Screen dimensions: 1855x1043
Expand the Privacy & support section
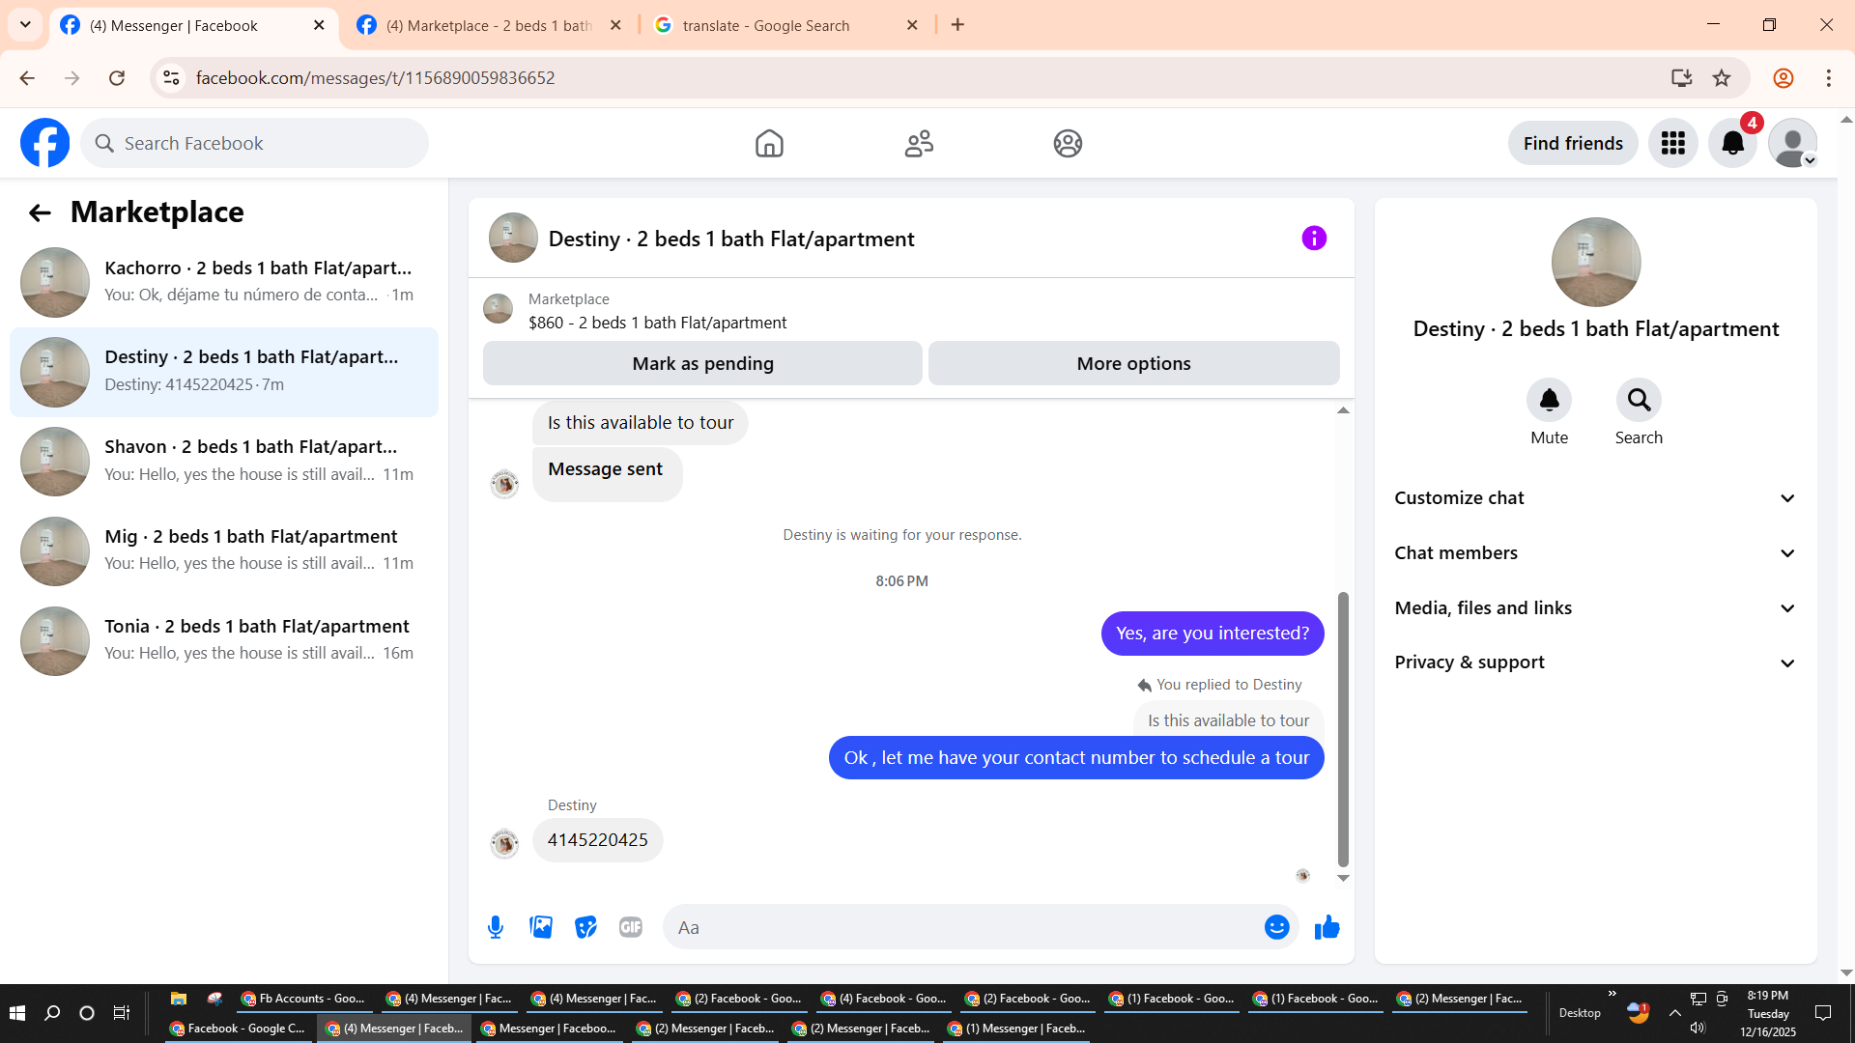point(1596,662)
